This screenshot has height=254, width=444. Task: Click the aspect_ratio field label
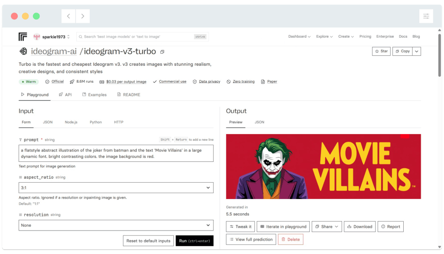click(x=39, y=177)
